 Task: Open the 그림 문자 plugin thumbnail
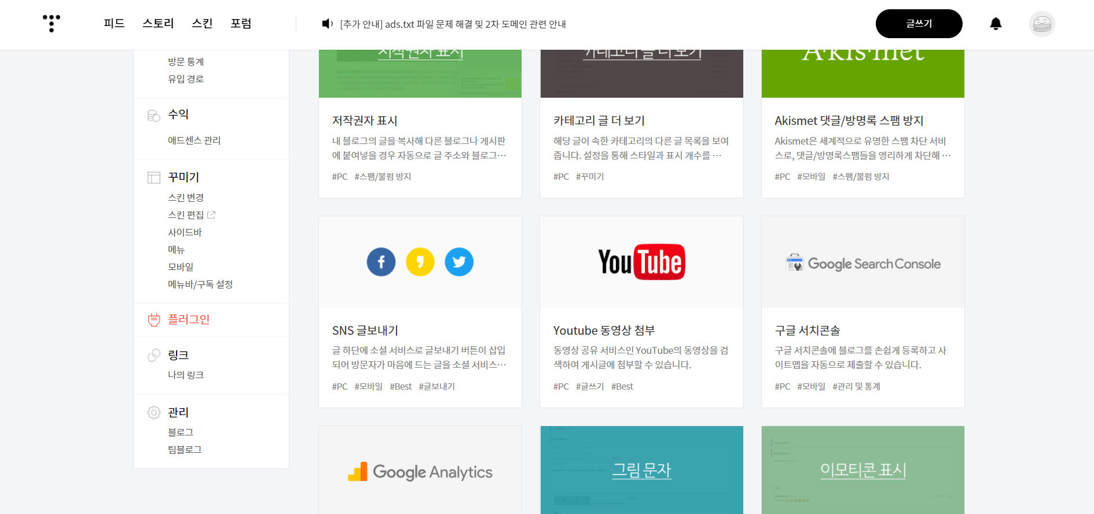tap(641, 470)
